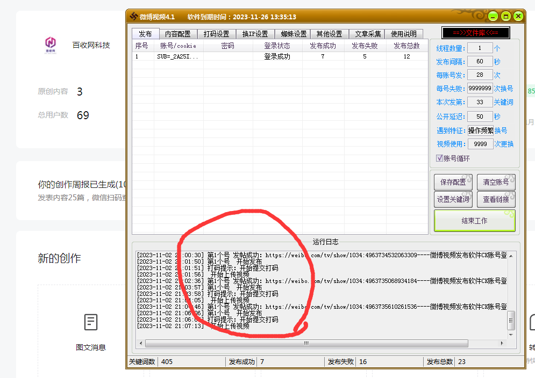Switch to the 其他设置 tab

pos(329,34)
